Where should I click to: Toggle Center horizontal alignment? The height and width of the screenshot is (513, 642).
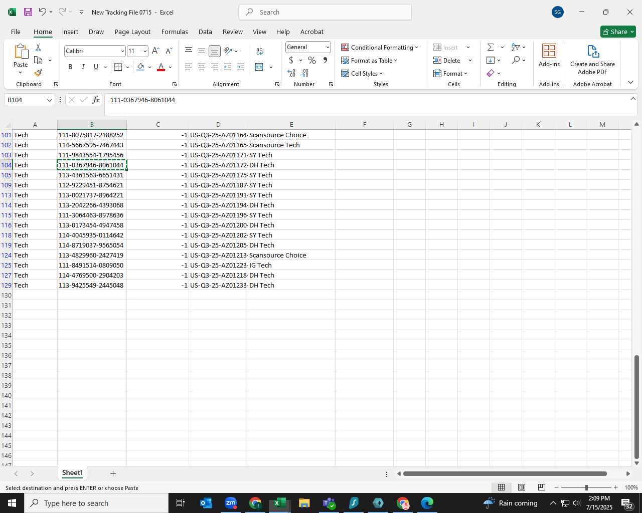click(x=202, y=67)
